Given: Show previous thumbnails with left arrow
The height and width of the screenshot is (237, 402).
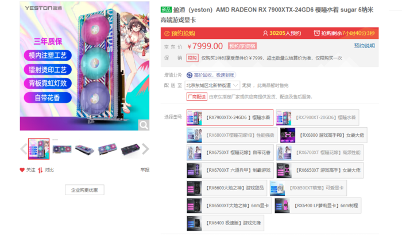Looking at the screenshot, I should coord(24,149).
